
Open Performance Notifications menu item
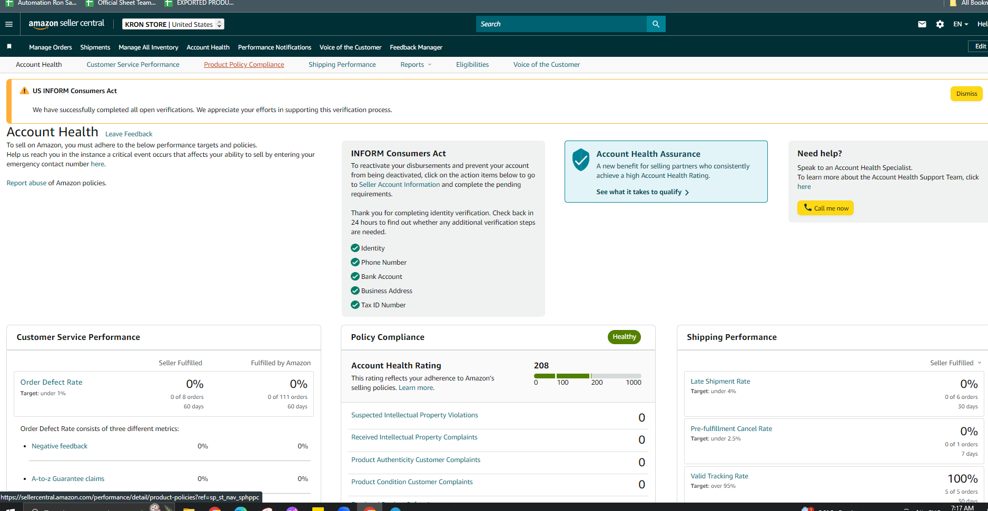(x=274, y=47)
